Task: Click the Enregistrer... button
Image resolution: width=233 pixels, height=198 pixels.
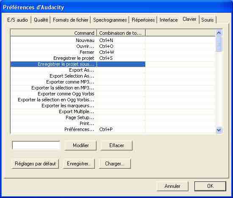Action: tap(79, 164)
